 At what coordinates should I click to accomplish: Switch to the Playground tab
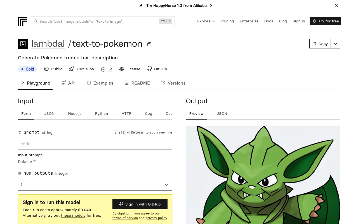(x=35, y=83)
